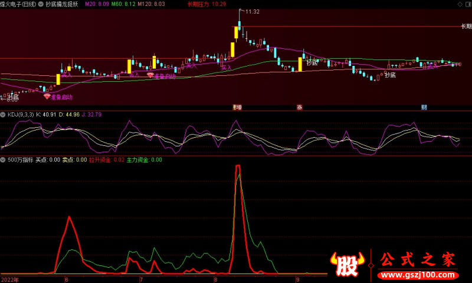Open the www.gszj100.com link
Image resolution: width=472 pixels, height=283 pixels.
418,275
